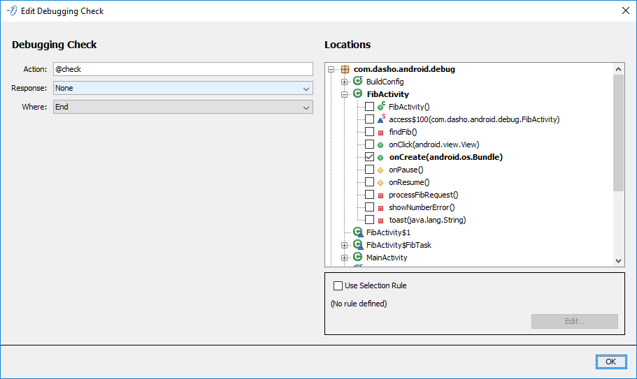Viewport: 637px width, 379px height.
Task: Click the findFib() private method icon
Action: click(x=381, y=132)
